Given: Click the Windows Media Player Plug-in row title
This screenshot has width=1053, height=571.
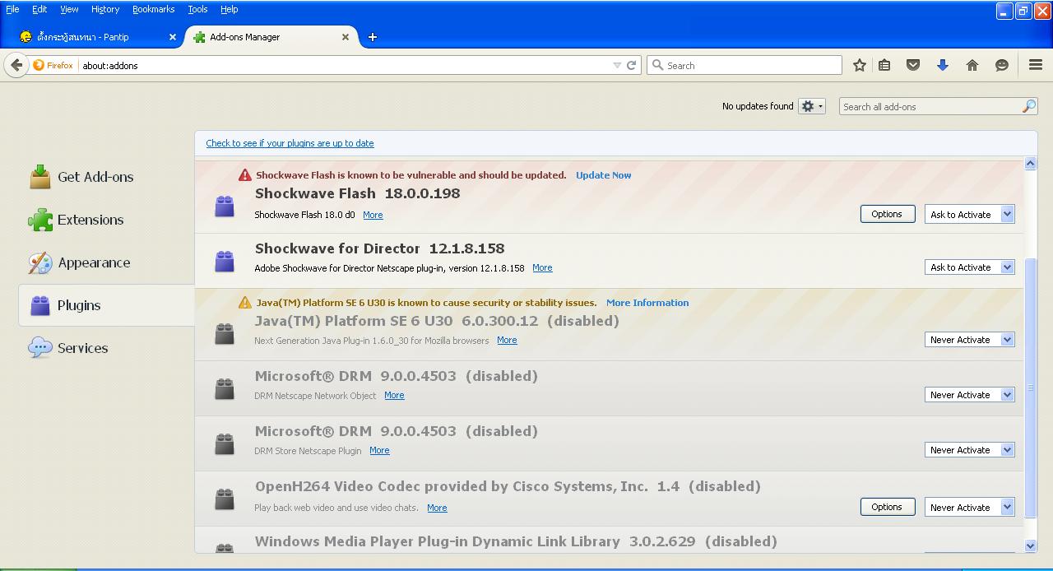Looking at the screenshot, I should [x=516, y=541].
